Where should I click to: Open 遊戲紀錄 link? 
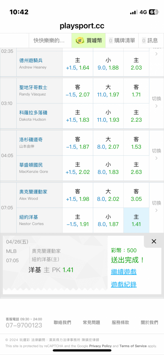(124, 285)
